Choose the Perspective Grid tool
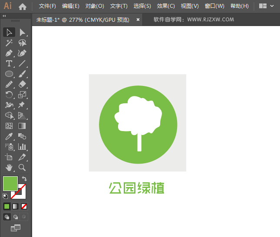Image resolution: width=280 pixels, height=237 pixels. (x=22, y=115)
